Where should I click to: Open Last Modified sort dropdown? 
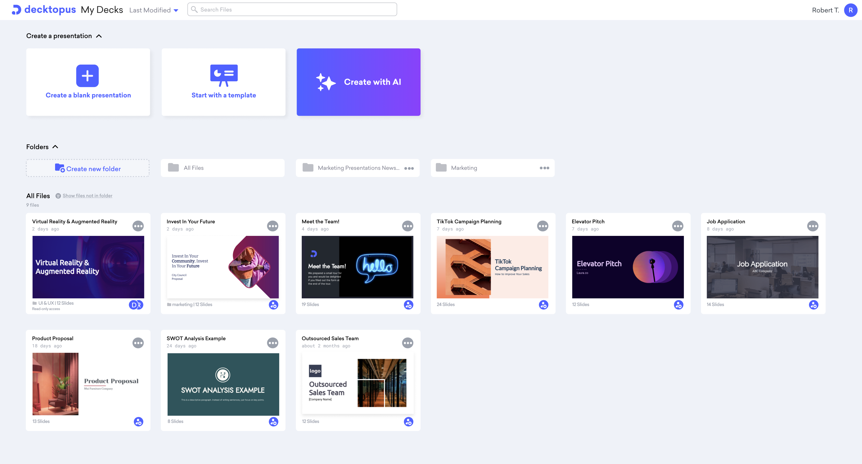click(x=154, y=10)
